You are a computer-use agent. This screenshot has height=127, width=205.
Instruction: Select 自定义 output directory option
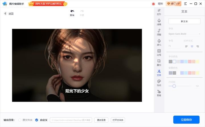pyautogui.click(x=37, y=120)
